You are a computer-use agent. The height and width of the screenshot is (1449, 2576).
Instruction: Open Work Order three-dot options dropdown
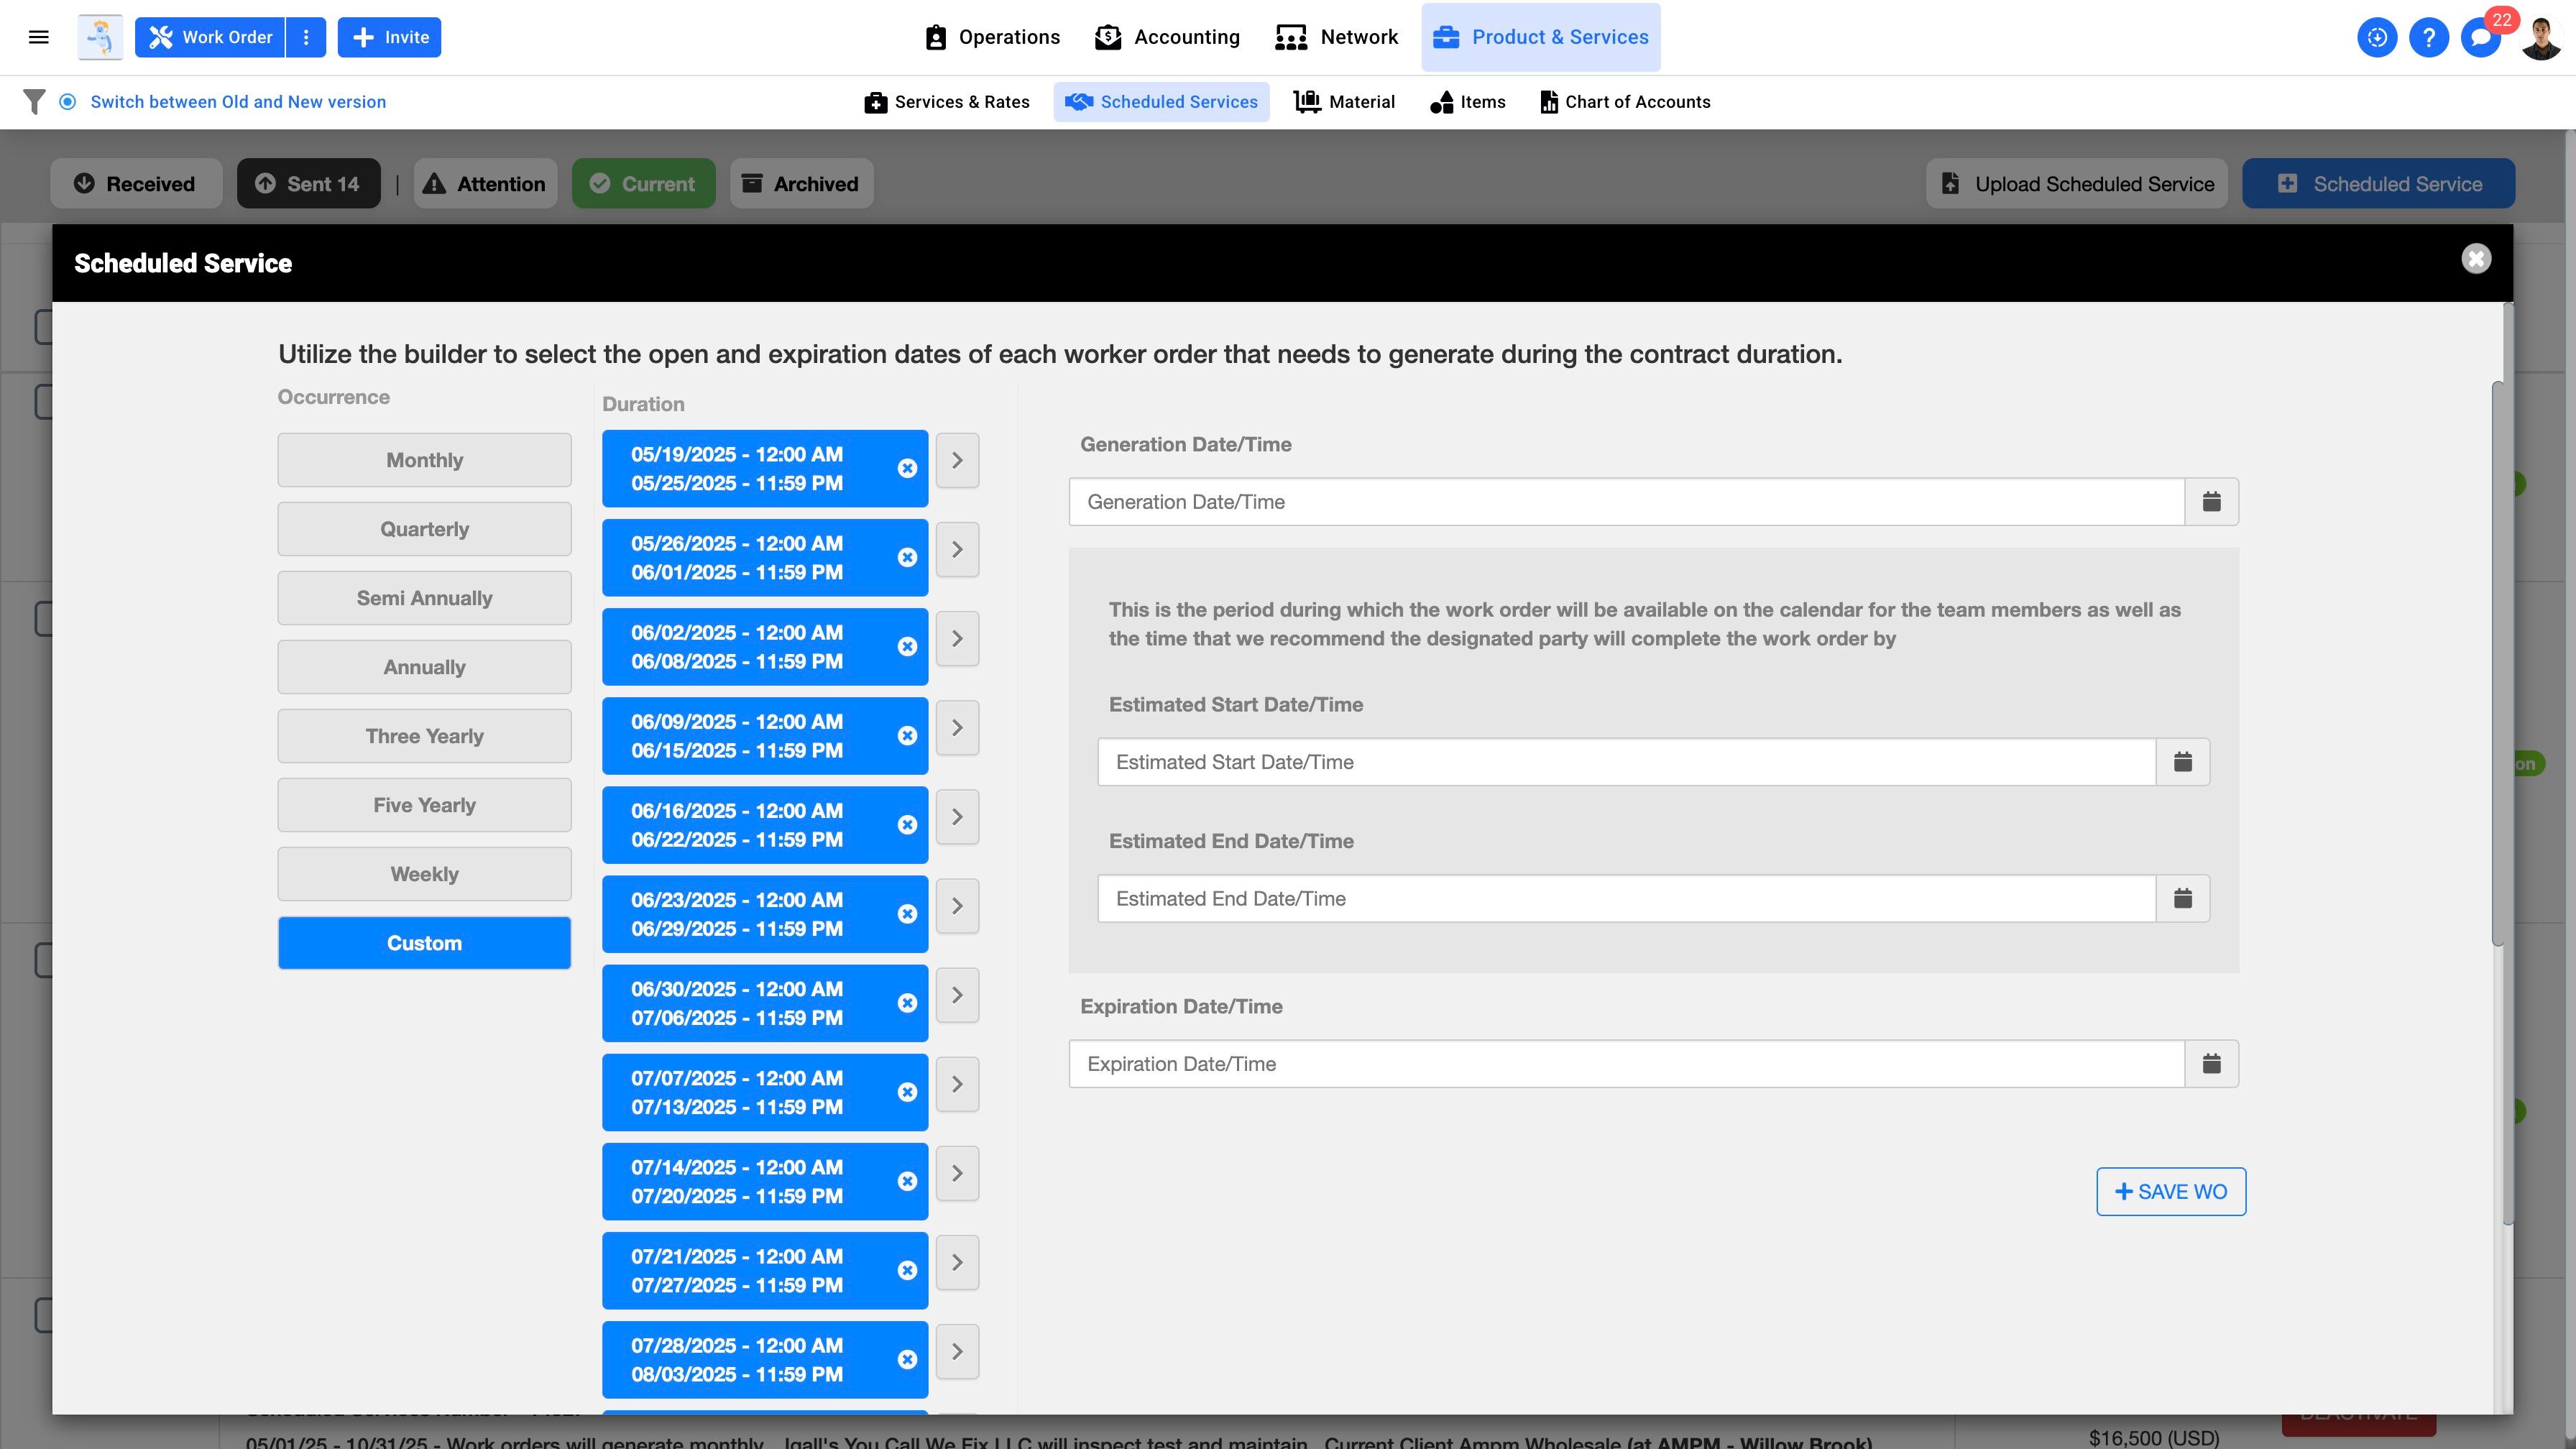tap(306, 38)
